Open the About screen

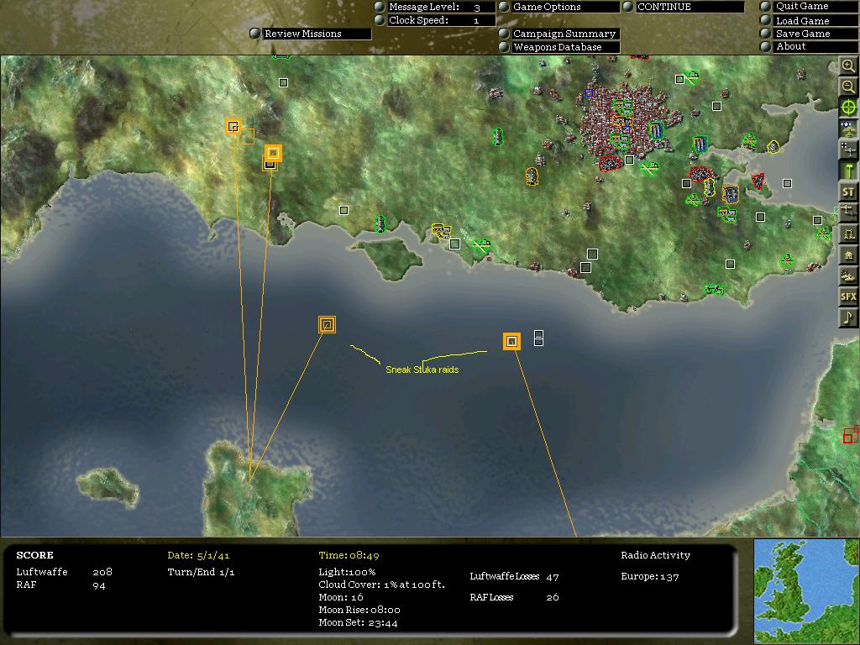coord(816,47)
